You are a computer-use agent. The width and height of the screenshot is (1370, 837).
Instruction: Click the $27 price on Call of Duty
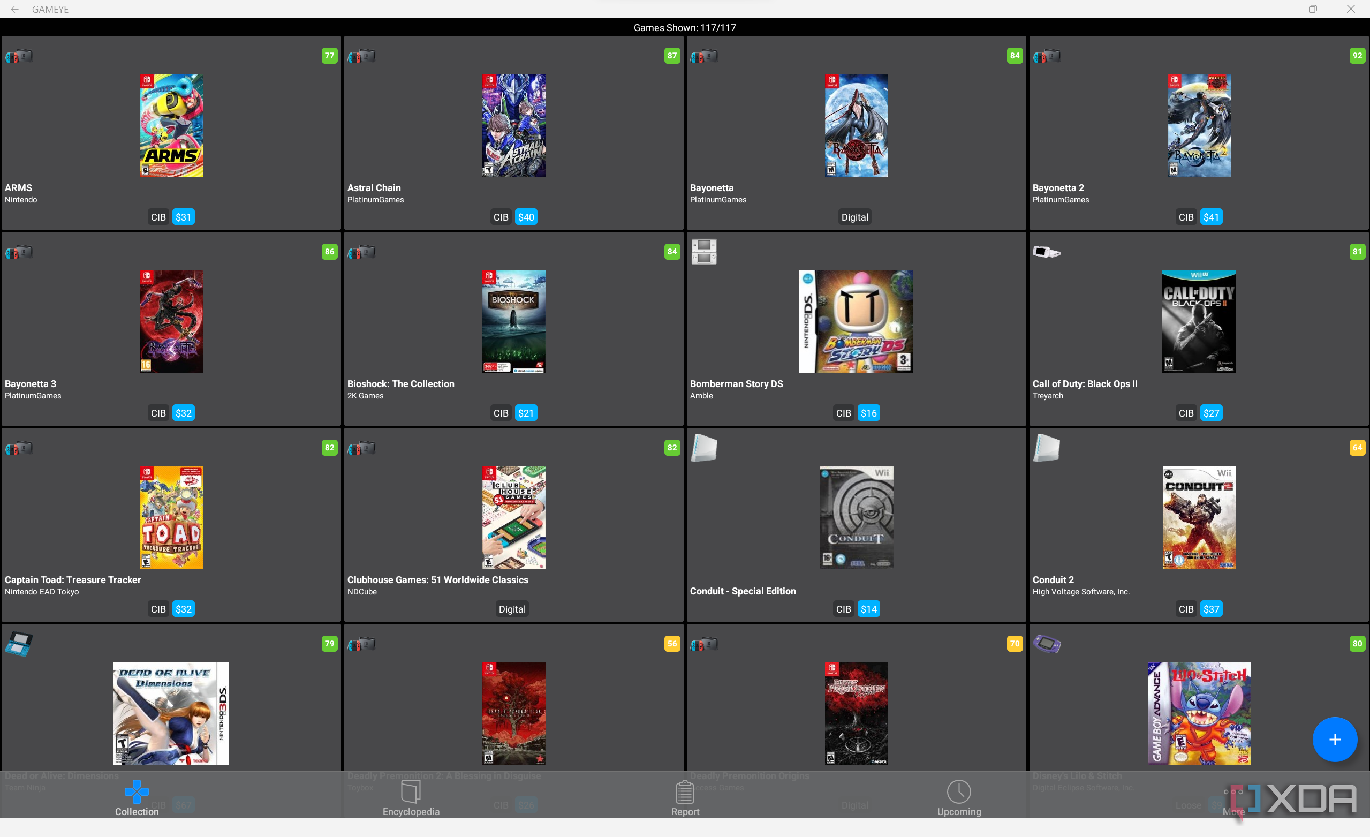coord(1211,413)
